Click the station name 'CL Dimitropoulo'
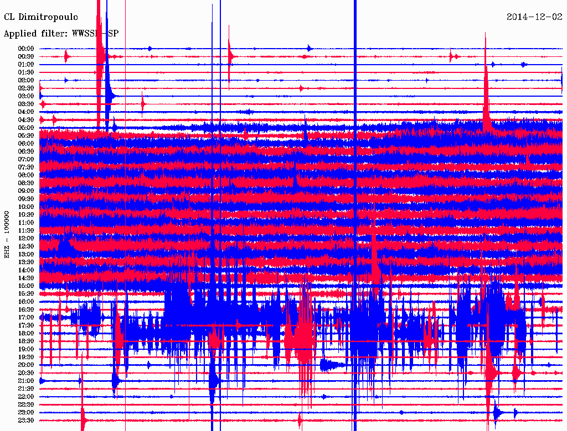Viewport: 567px width, 431px height. coord(41,17)
